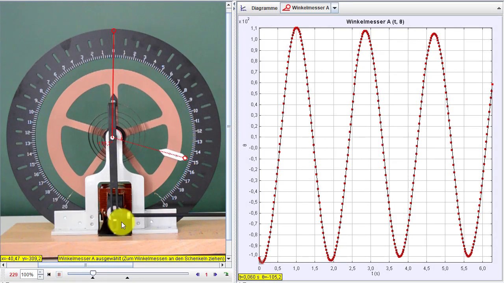Screen dimensions: 504x283
Task: Decrease the zoom percentage with down stepper
Action: (40, 277)
